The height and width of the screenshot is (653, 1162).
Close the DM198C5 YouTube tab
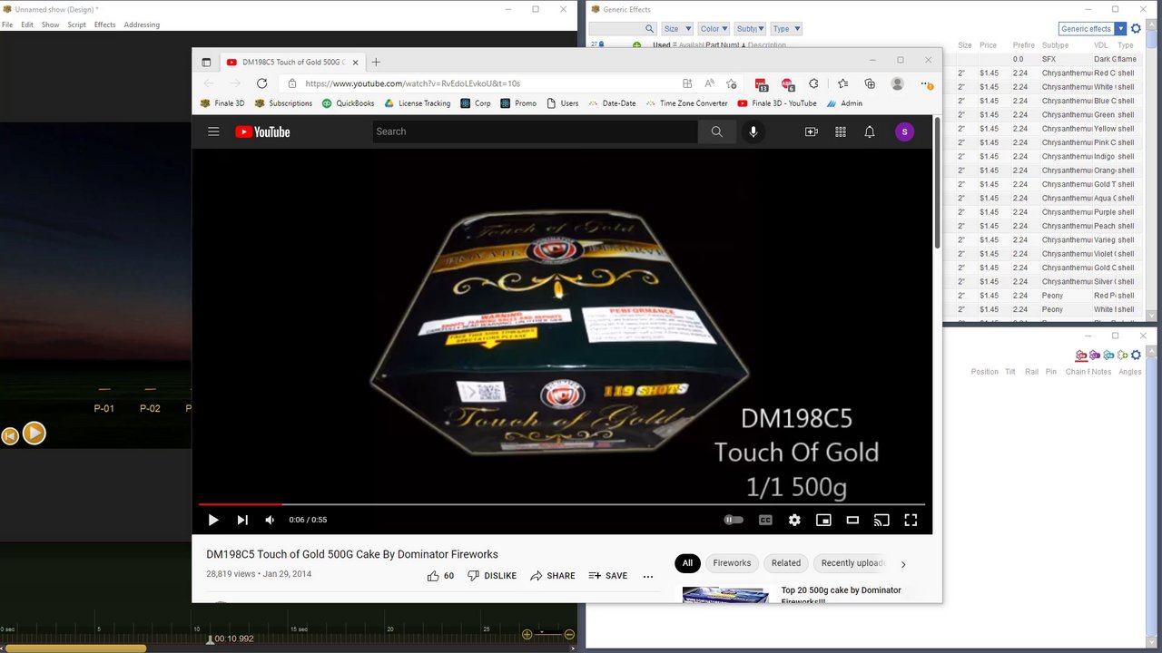pyautogui.click(x=355, y=63)
